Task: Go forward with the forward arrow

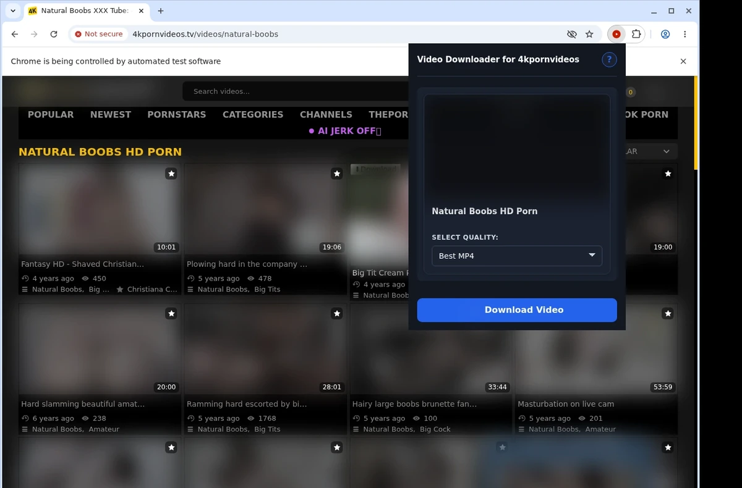Action: click(34, 34)
